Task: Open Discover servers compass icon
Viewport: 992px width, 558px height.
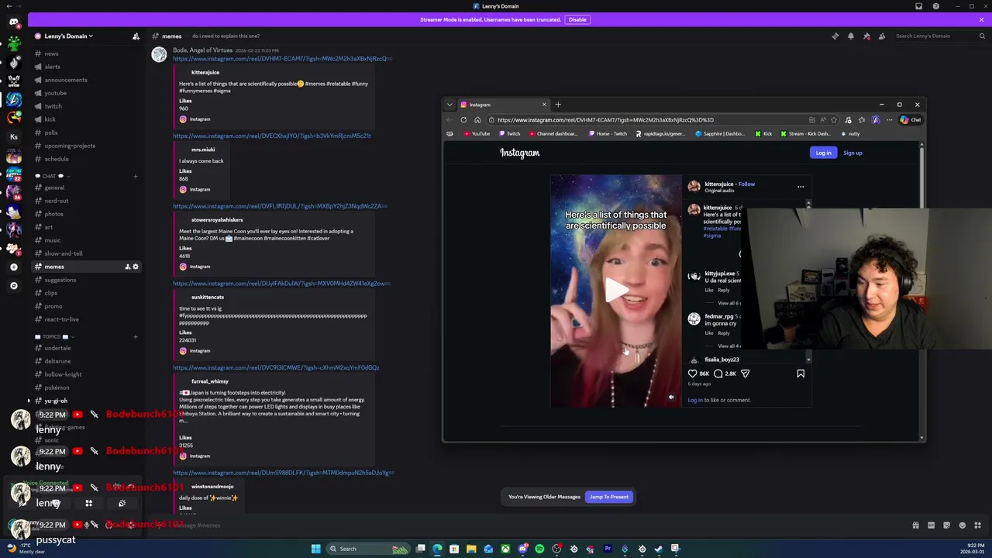Action: (14, 286)
